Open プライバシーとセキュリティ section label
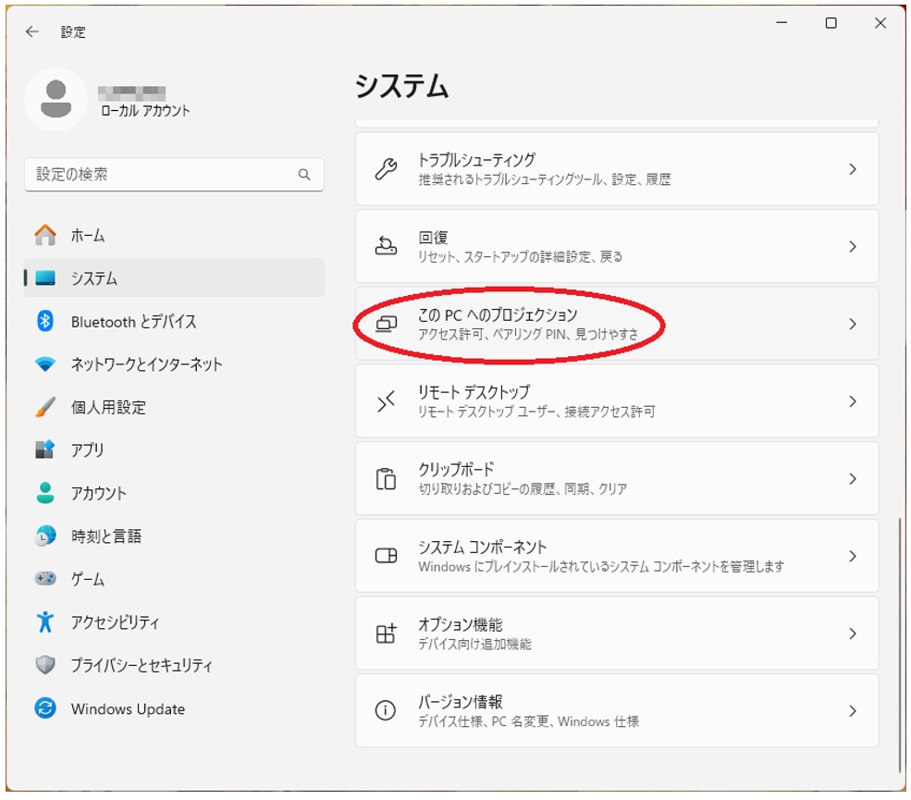Image resolution: width=911 pixels, height=800 pixels. click(x=142, y=665)
